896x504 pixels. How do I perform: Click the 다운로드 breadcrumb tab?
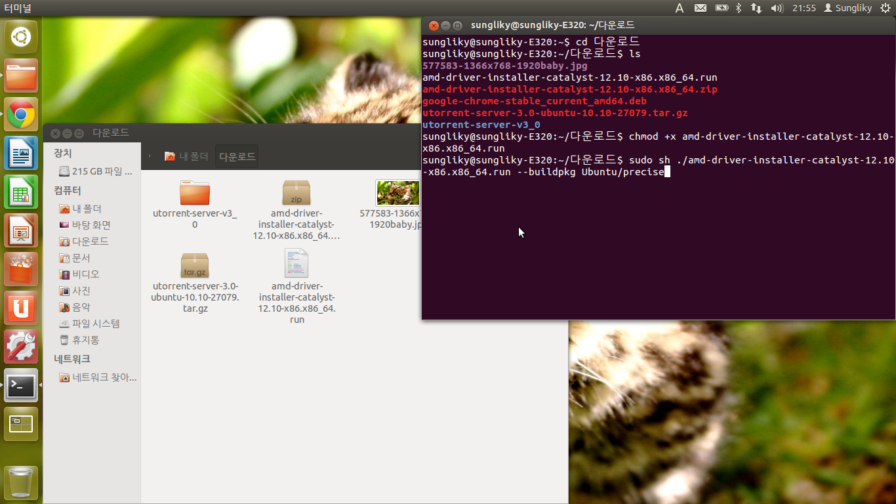point(236,156)
